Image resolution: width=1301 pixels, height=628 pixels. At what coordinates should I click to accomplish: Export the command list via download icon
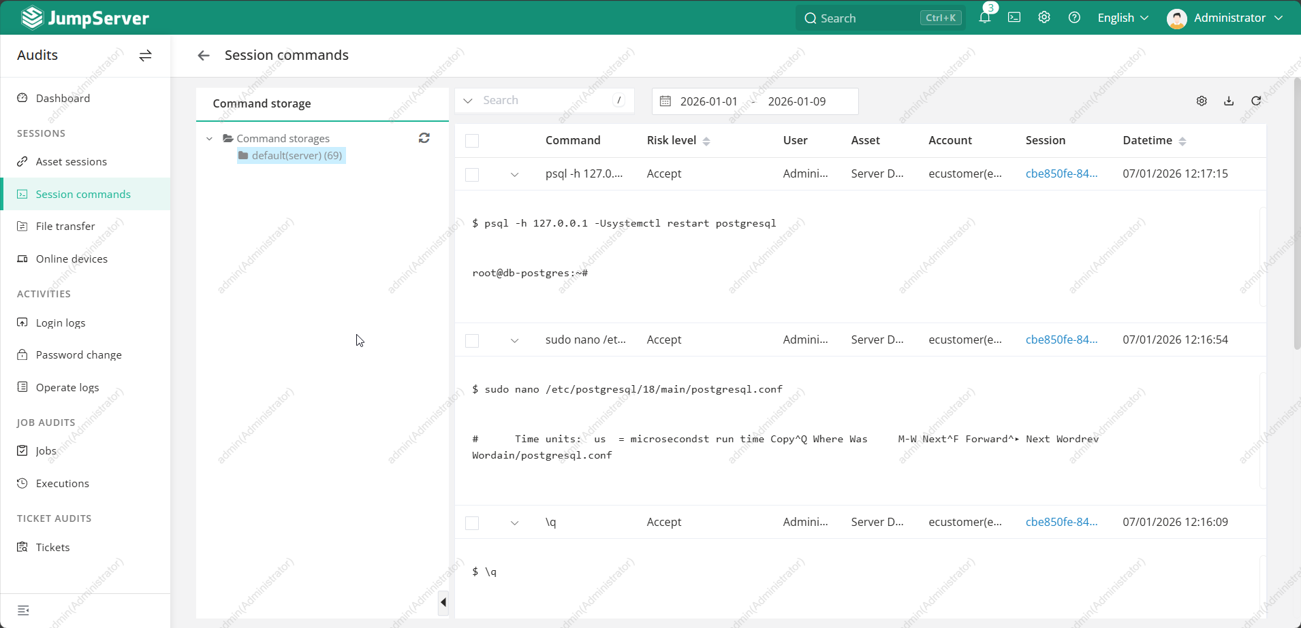[1229, 101]
